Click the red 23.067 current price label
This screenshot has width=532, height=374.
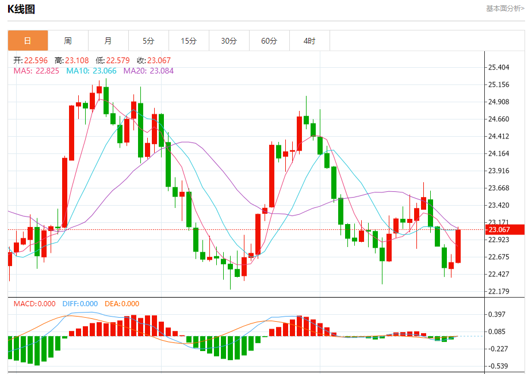[505, 229]
